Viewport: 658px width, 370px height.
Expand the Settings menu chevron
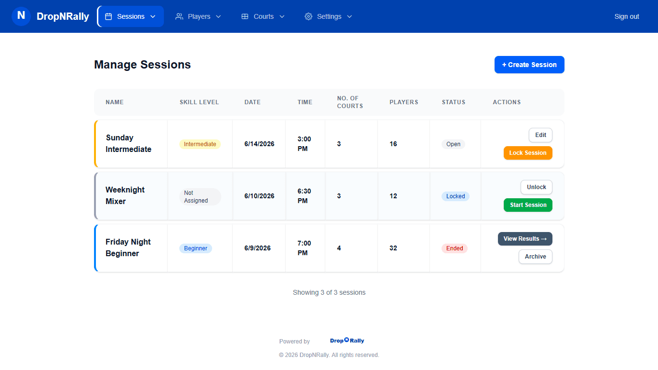pyautogui.click(x=349, y=16)
